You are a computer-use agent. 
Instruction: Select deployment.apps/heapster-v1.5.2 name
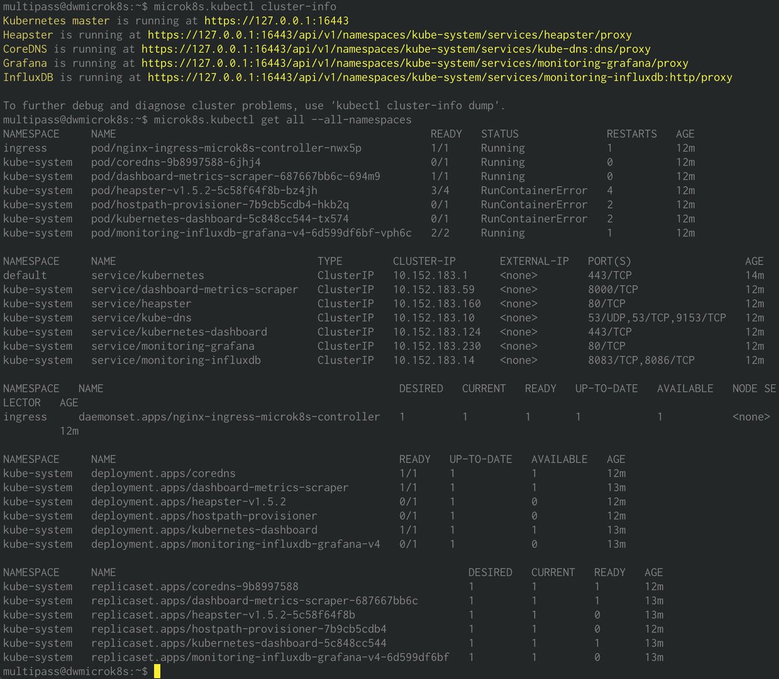tap(188, 502)
